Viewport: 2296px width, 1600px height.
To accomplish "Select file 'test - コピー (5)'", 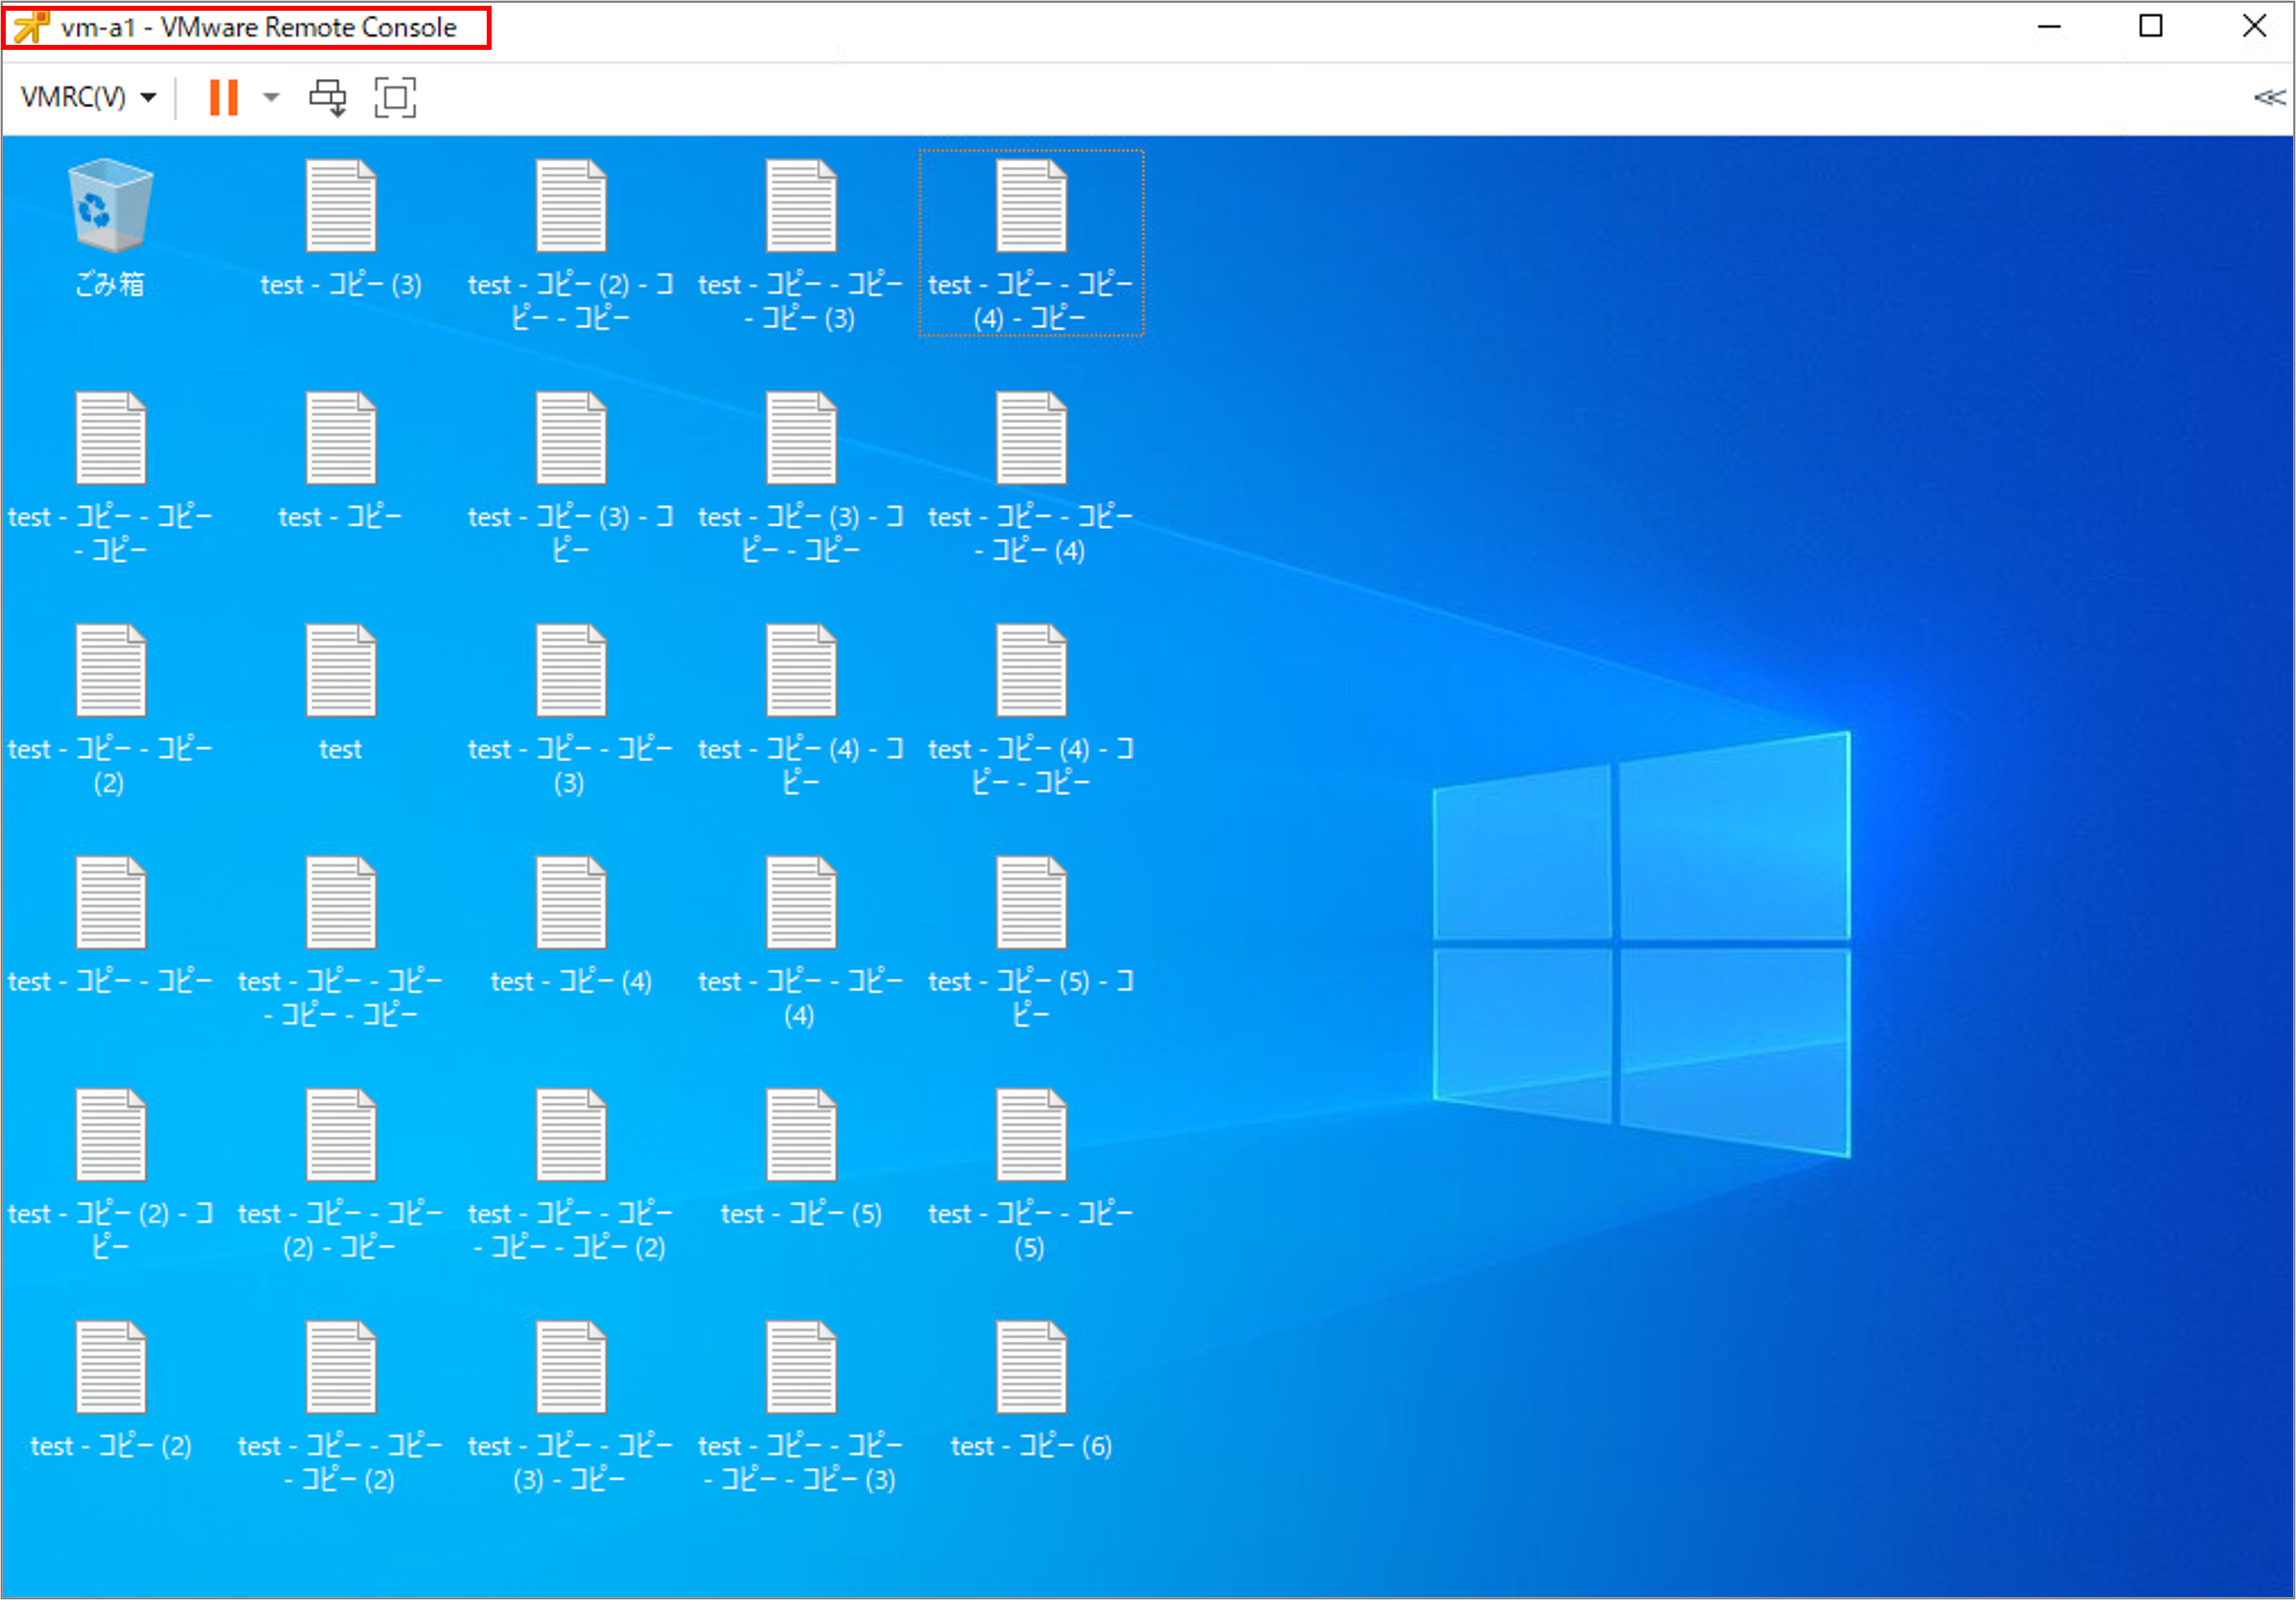I will point(801,1158).
